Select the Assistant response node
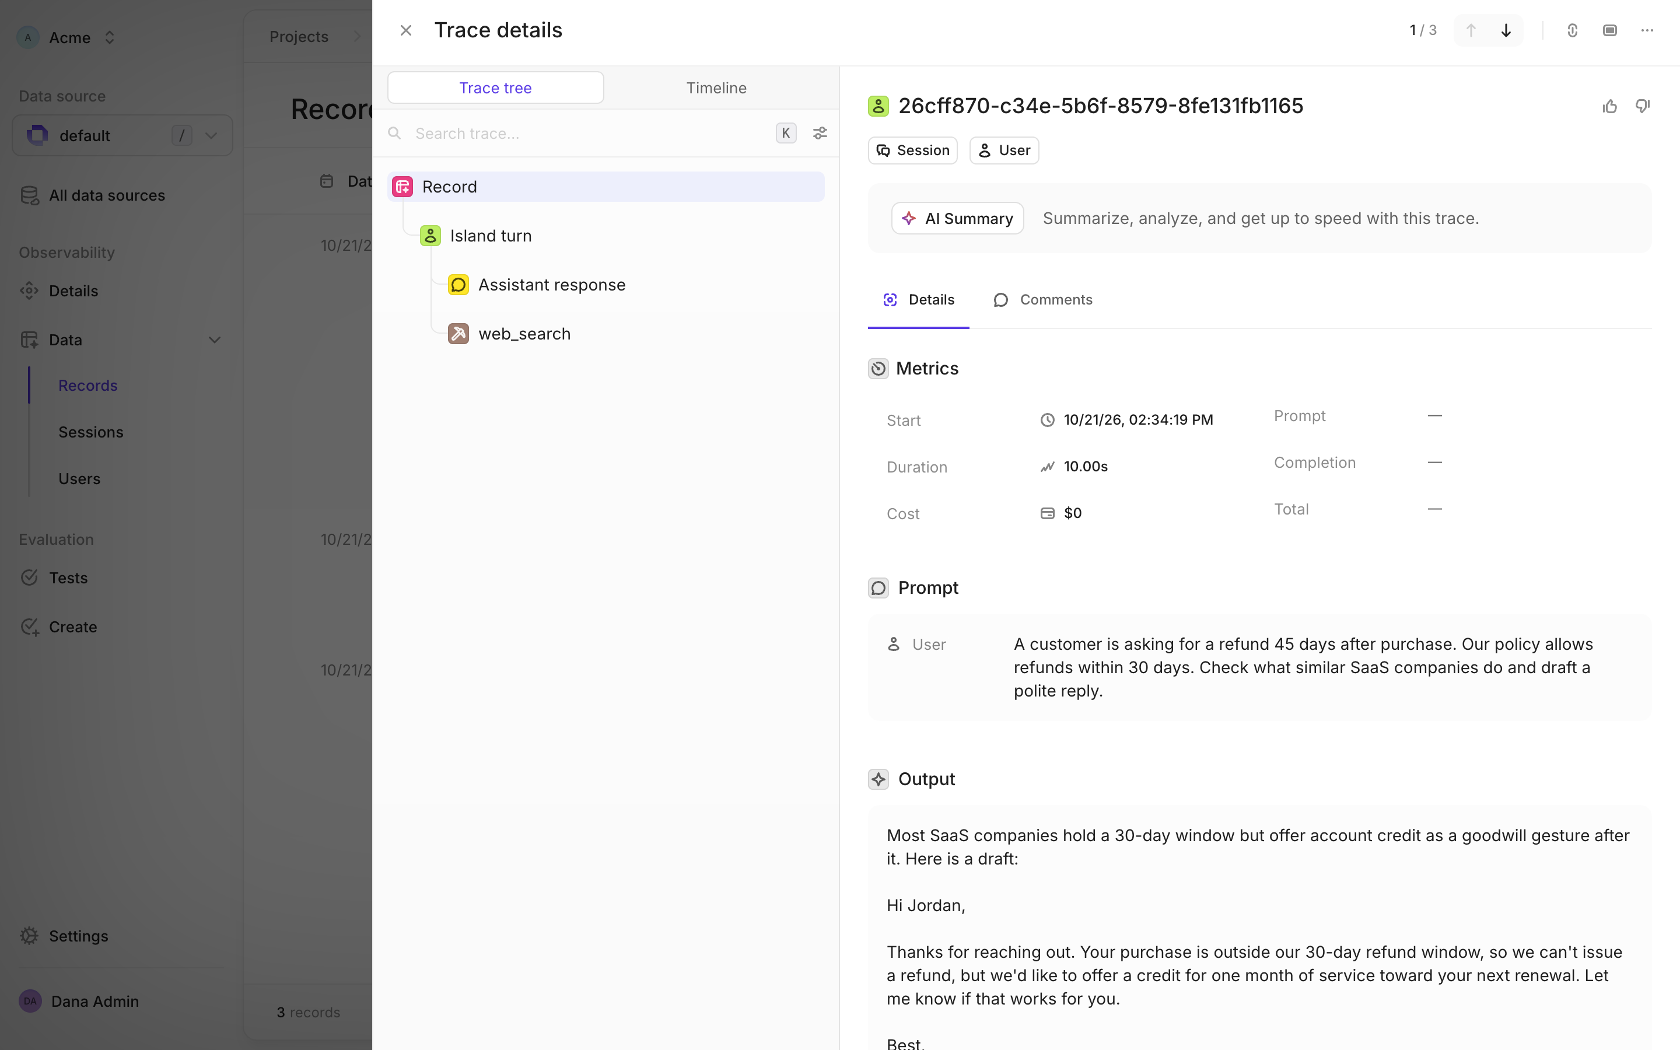1680x1050 pixels. coord(551,285)
